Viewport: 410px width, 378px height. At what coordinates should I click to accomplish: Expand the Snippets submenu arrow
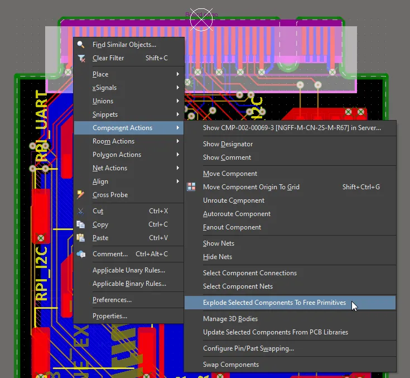[178, 114]
